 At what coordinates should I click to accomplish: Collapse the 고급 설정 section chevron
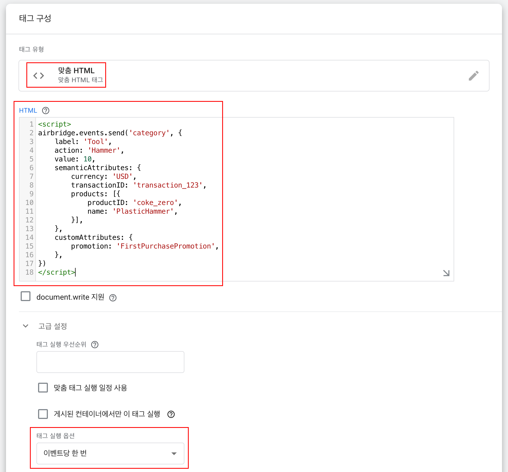(x=26, y=326)
